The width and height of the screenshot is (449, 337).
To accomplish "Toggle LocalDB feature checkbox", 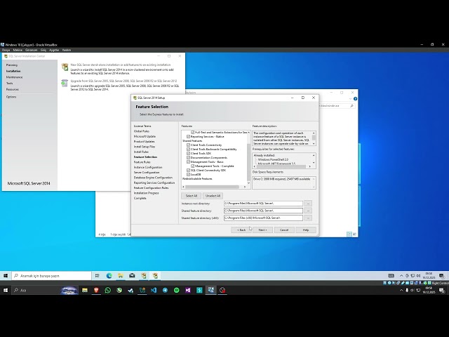I will point(188,174).
